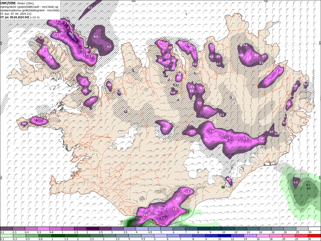Click the black '1.0' value on green spot
Image resolution: width=321 pixels, height=241 pixels.
click(x=223, y=187)
